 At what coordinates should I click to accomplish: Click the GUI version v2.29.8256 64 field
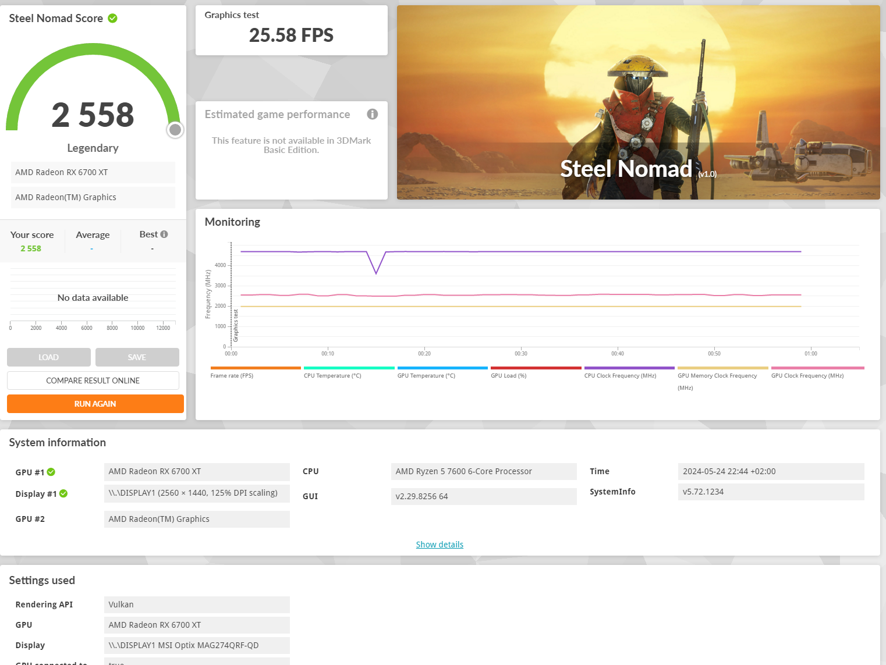click(484, 496)
